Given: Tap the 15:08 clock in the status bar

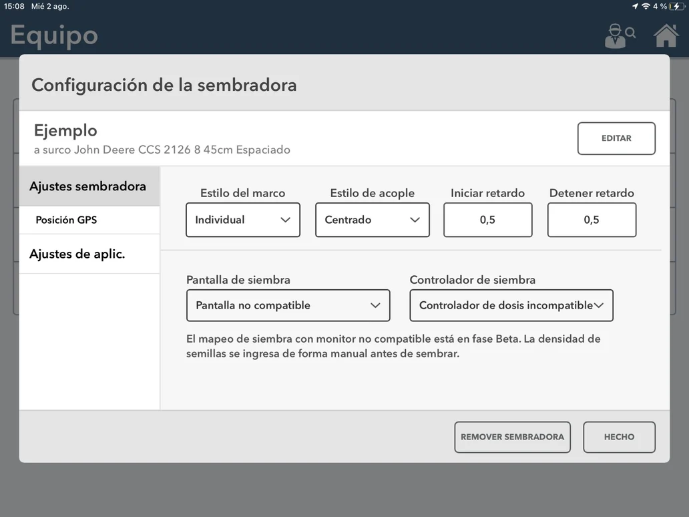Looking at the screenshot, I should [14, 6].
